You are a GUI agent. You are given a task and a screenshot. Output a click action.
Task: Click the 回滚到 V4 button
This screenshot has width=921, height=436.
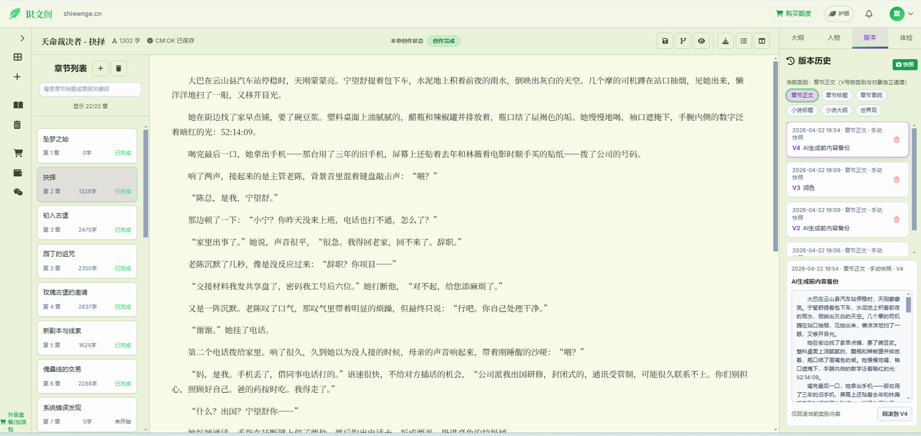pos(894,414)
